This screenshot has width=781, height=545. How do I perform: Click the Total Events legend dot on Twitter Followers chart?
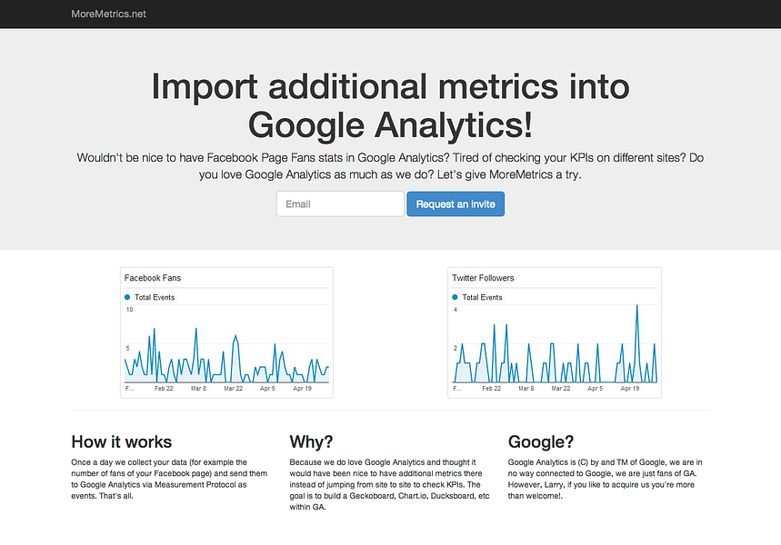(455, 296)
